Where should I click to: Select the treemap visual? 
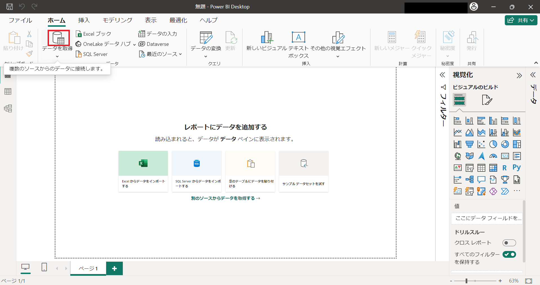coord(517,144)
